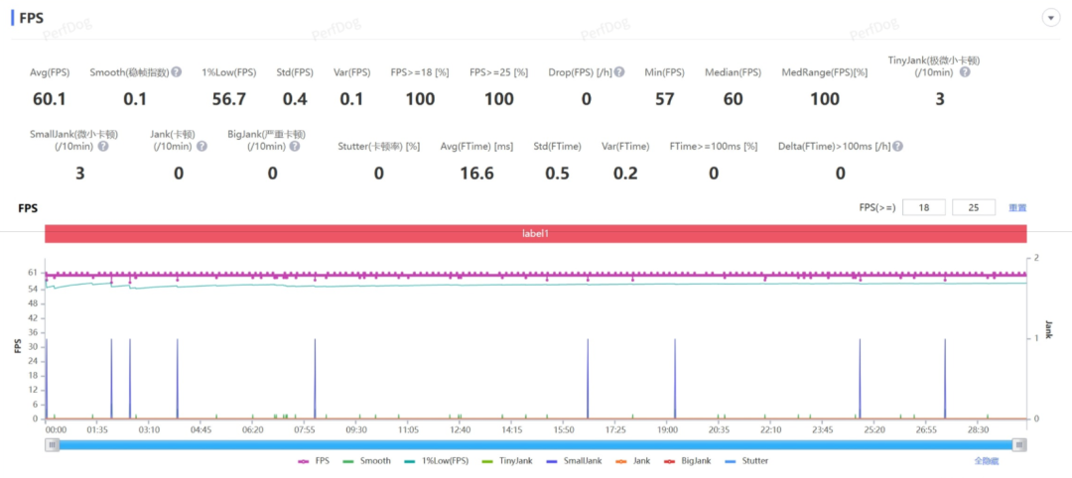Click the 19:00 time axis tick

tap(667, 430)
